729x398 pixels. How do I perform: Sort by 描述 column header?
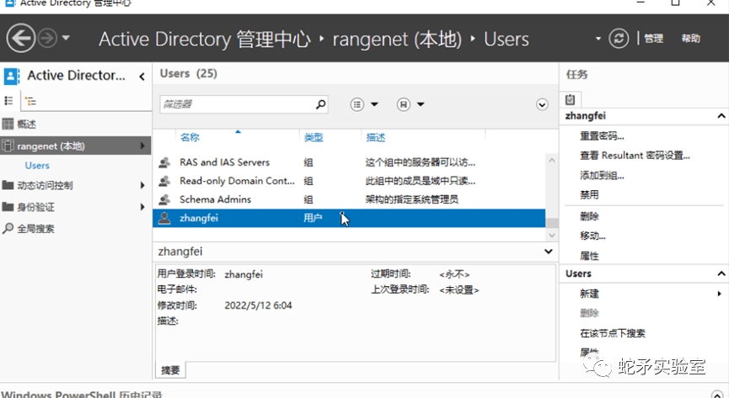pos(376,137)
